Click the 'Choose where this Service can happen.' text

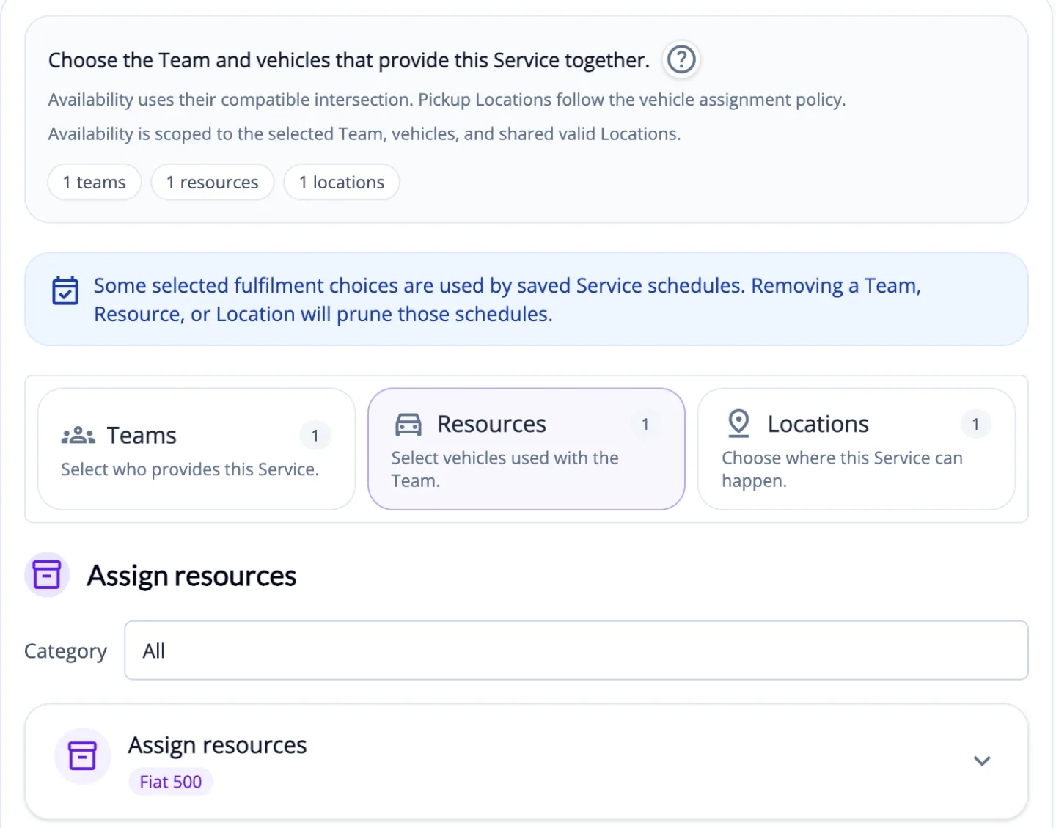[842, 469]
